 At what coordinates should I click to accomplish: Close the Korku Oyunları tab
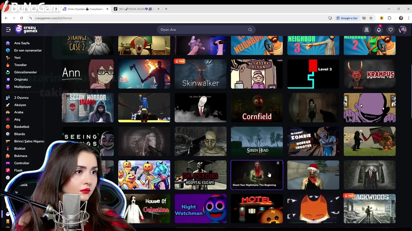pos(107,9)
